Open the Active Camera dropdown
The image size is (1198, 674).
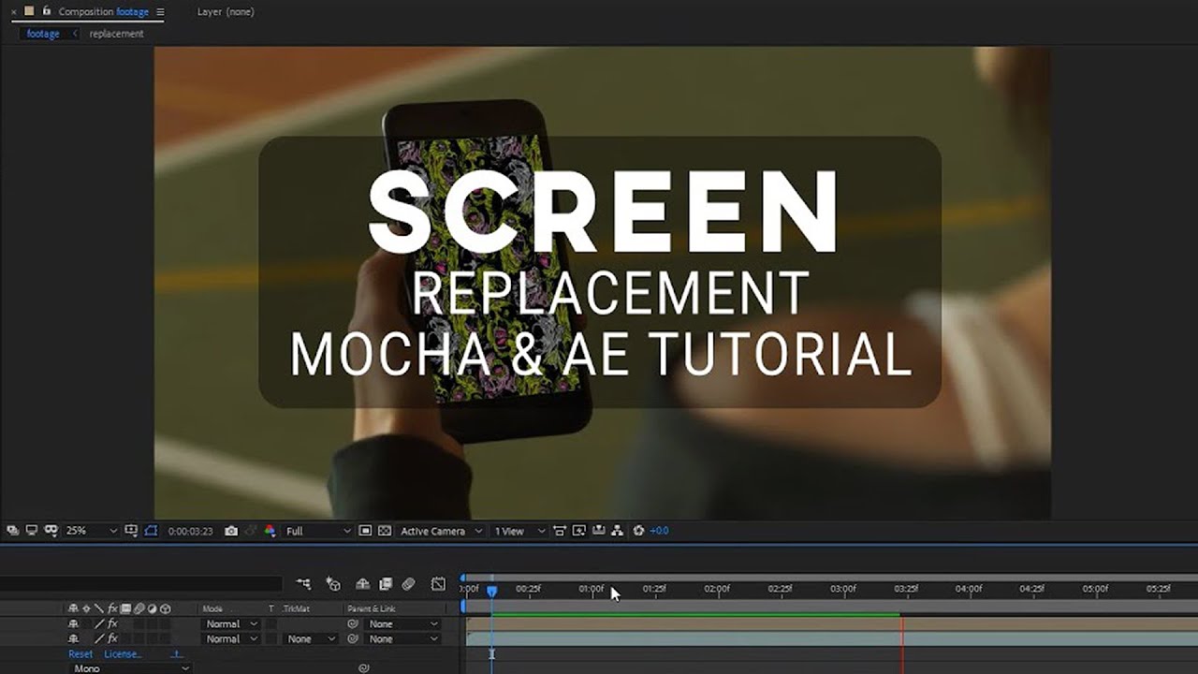pos(441,531)
